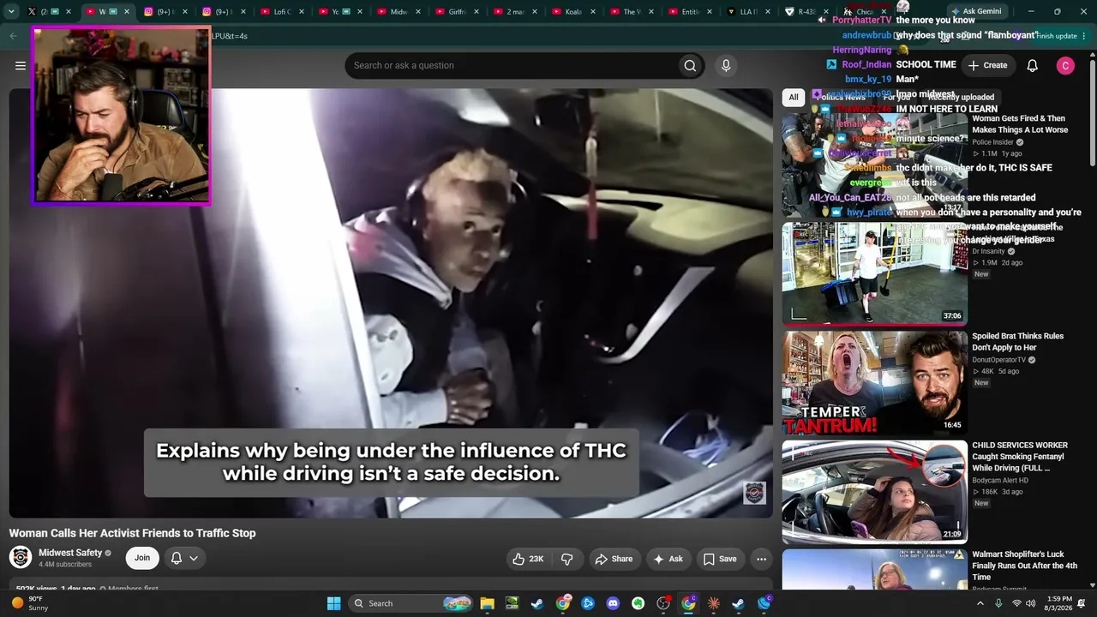Click the search magnifier button
The width and height of the screenshot is (1097, 617).
click(x=690, y=65)
